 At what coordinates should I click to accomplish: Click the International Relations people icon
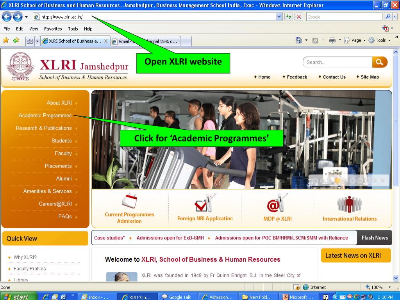point(350,205)
